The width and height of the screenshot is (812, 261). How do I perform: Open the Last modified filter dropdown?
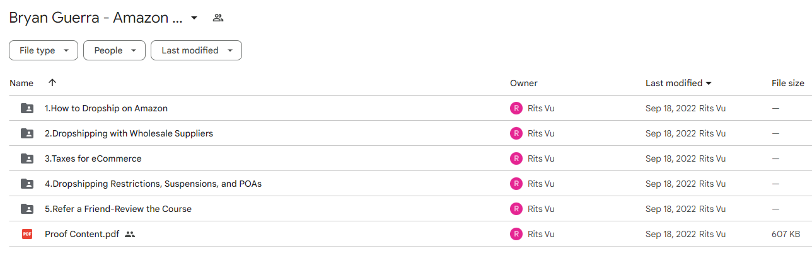[196, 50]
